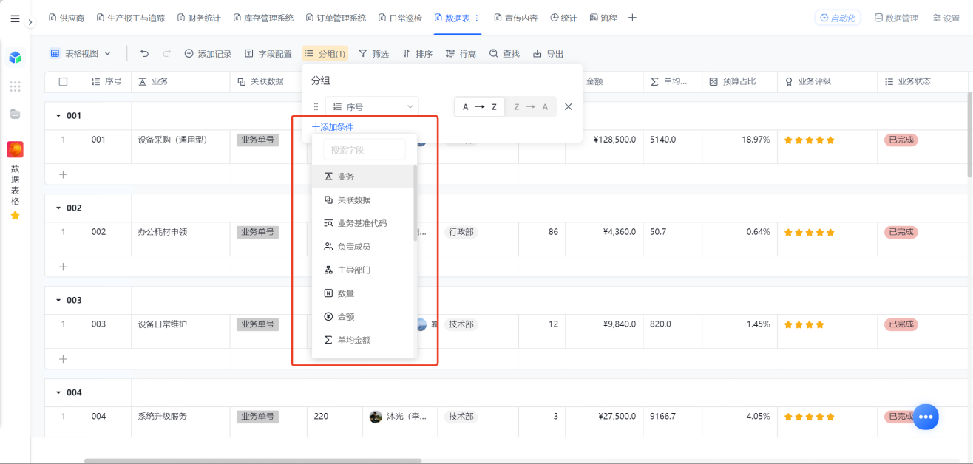Switch to 日常巡检 tab
The image size is (973, 464).
coord(400,18)
